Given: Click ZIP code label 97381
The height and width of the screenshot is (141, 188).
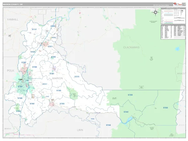Looking at the screenshot, I should tap(52, 74).
